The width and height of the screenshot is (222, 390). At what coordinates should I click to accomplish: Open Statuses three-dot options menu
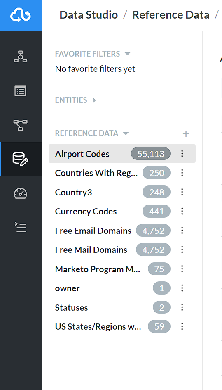pyautogui.click(x=182, y=307)
